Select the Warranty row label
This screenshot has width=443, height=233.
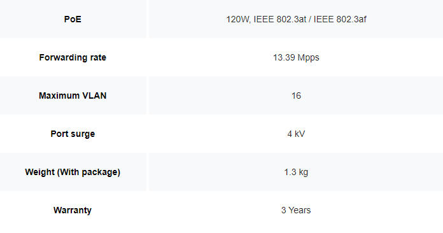tap(73, 210)
